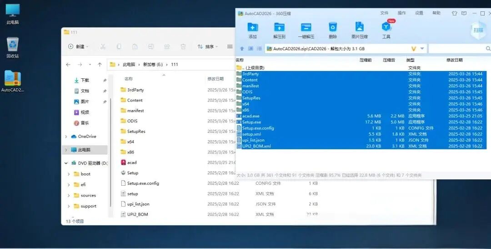Select .. (上级目录) row in archive
This screenshot has height=249, width=491.
click(x=361, y=68)
